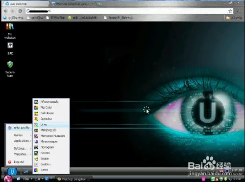Open a new browser tab

click(100, 4)
